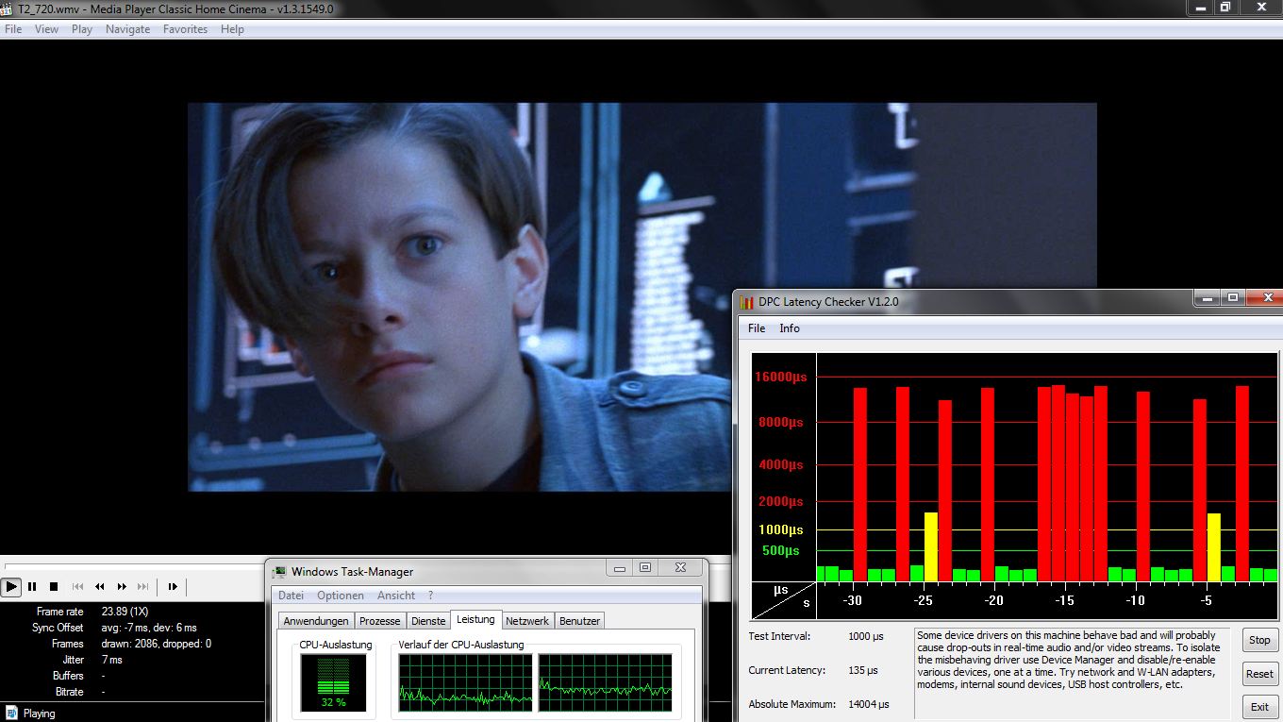Screen dimensions: 1283x722
Task: Switch to the Dienste tab
Action: click(428, 621)
